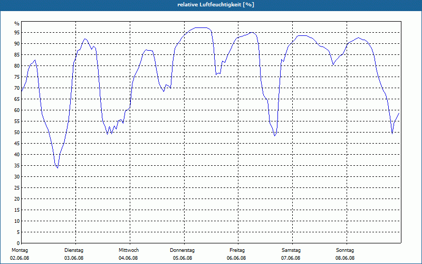Select the date '05.06.08'

[x=183, y=258]
